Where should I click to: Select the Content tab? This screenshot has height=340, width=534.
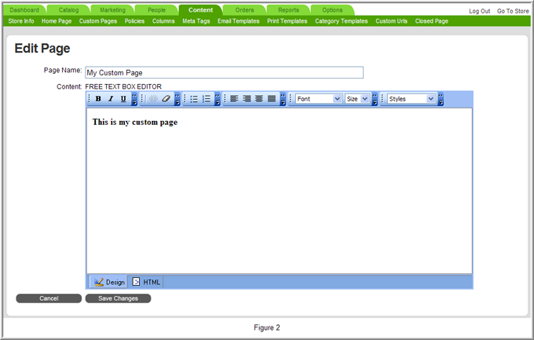click(x=200, y=10)
